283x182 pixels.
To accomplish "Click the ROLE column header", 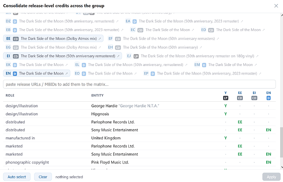I will click(x=10, y=96).
